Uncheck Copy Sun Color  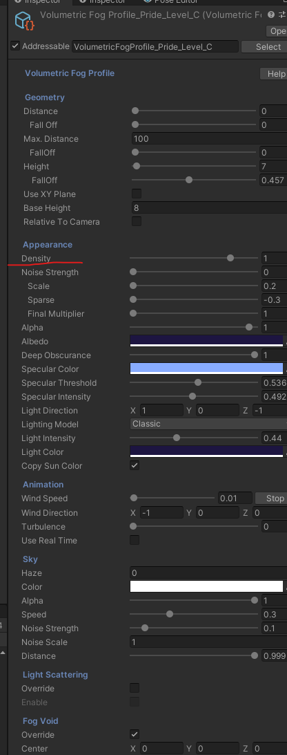[x=135, y=465]
